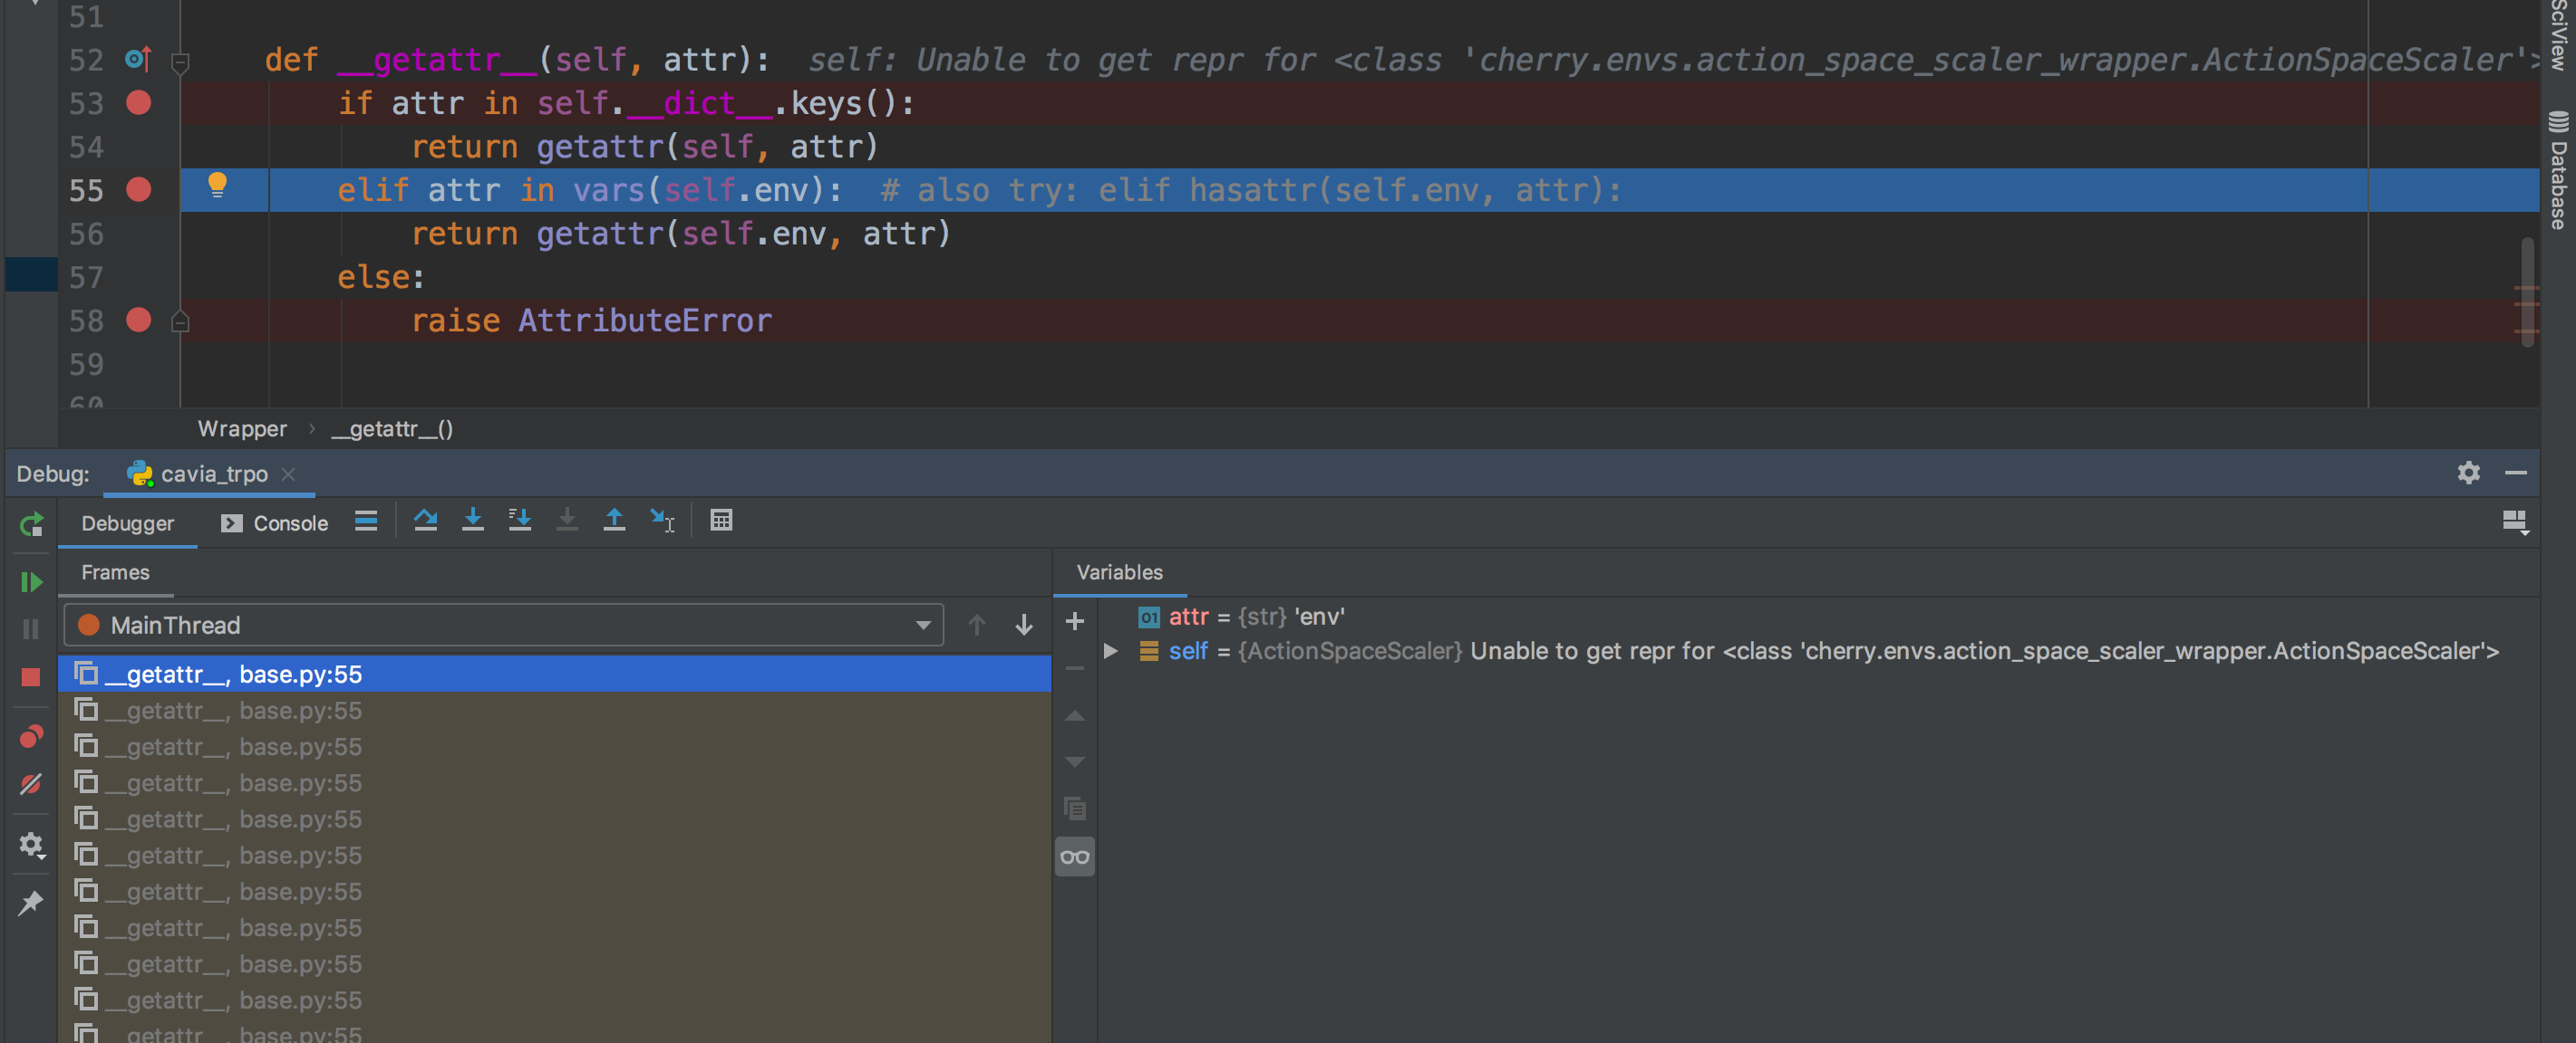Click the Resume Program icon
Screen dimensions: 2576x1043
(31, 581)
